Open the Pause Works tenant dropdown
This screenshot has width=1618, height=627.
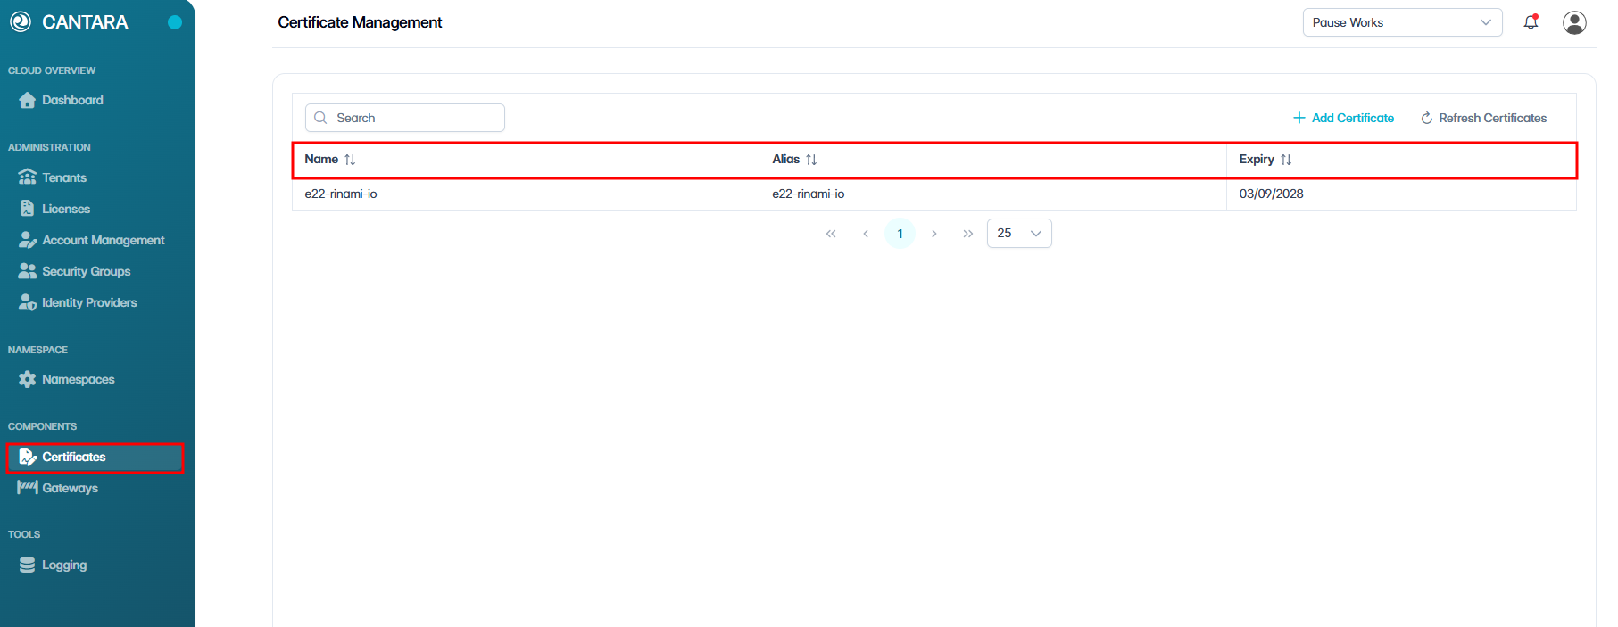pyautogui.click(x=1403, y=22)
